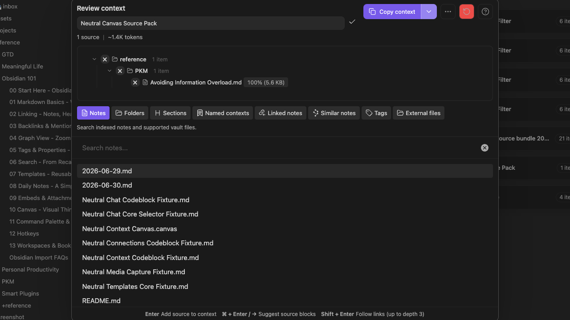Select Neutral Media Capture Fixture.md
The height and width of the screenshot is (320, 570).
285,272
